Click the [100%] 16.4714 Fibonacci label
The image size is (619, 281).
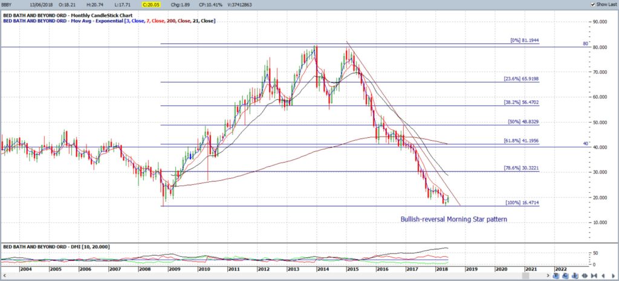522,202
